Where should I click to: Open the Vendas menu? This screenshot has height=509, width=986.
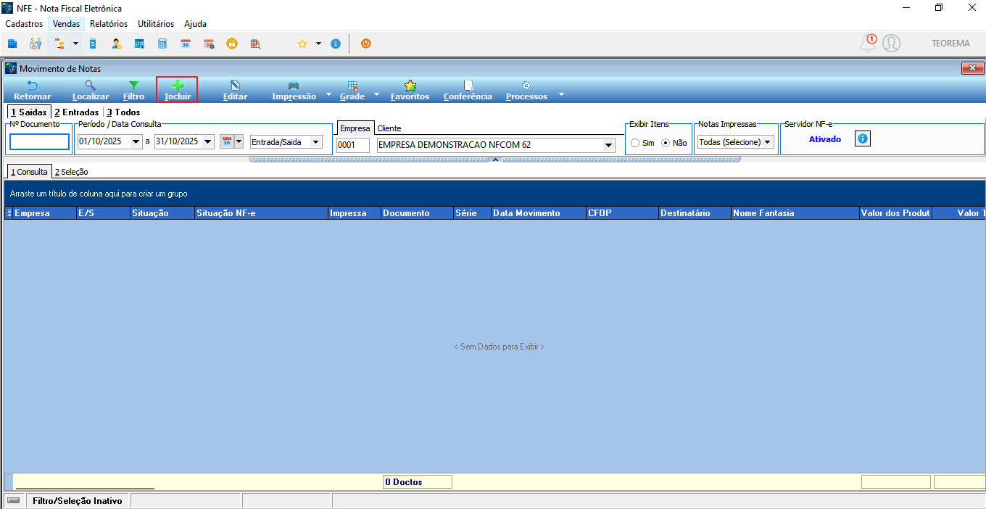click(x=66, y=24)
